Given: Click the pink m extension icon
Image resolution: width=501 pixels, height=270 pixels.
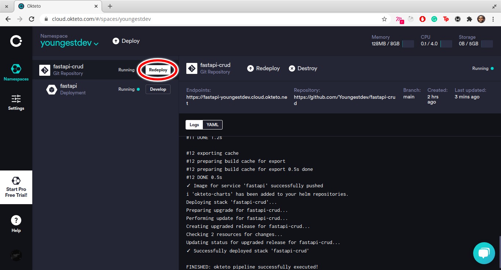Looking at the screenshot, I should [400, 20].
